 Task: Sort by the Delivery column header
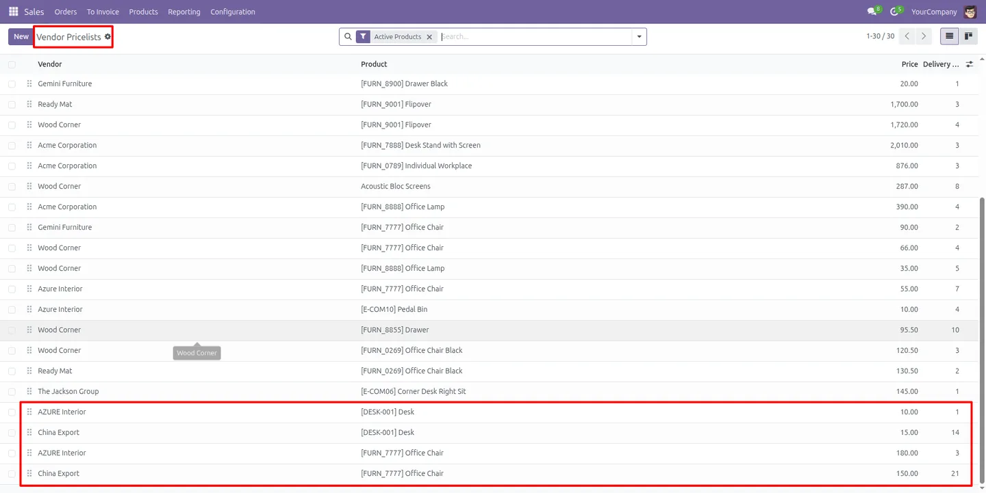(941, 64)
